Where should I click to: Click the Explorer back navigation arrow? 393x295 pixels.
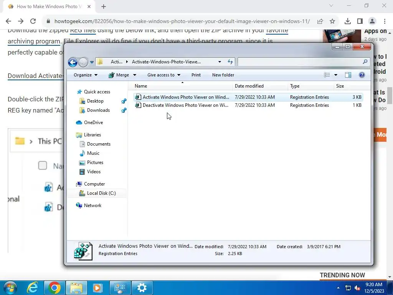click(73, 62)
